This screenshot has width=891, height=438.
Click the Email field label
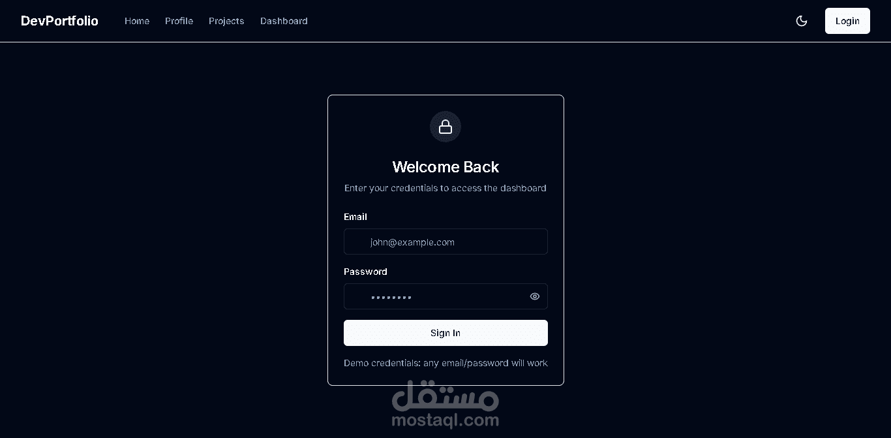click(355, 217)
